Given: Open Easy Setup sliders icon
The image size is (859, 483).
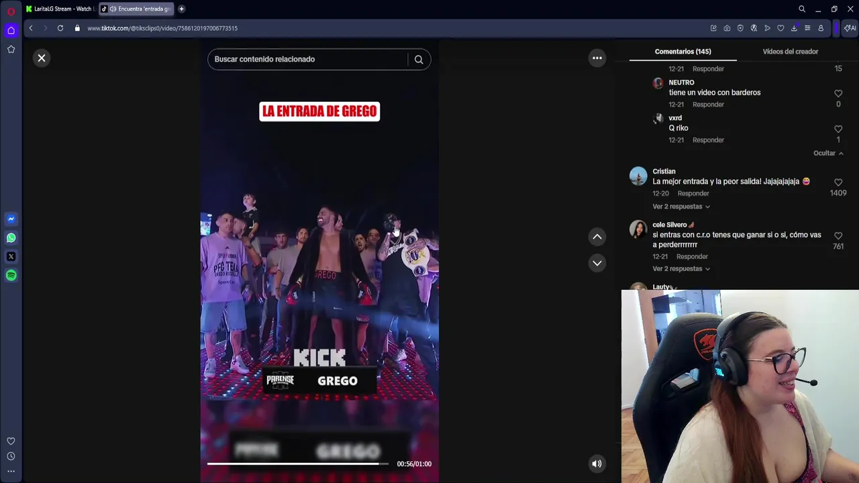Looking at the screenshot, I should 807,28.
